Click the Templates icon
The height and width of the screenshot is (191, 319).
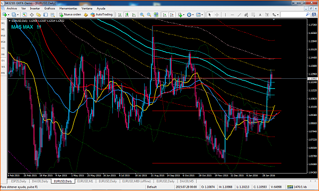pyautogui.click(x=198, y=15)
